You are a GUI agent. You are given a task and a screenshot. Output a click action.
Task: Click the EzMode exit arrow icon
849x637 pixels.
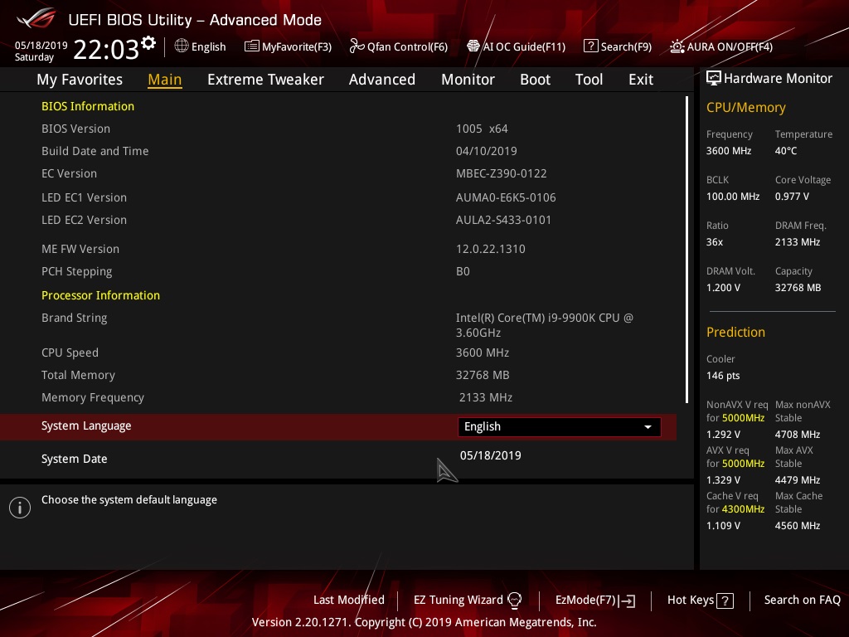(627, 601)
